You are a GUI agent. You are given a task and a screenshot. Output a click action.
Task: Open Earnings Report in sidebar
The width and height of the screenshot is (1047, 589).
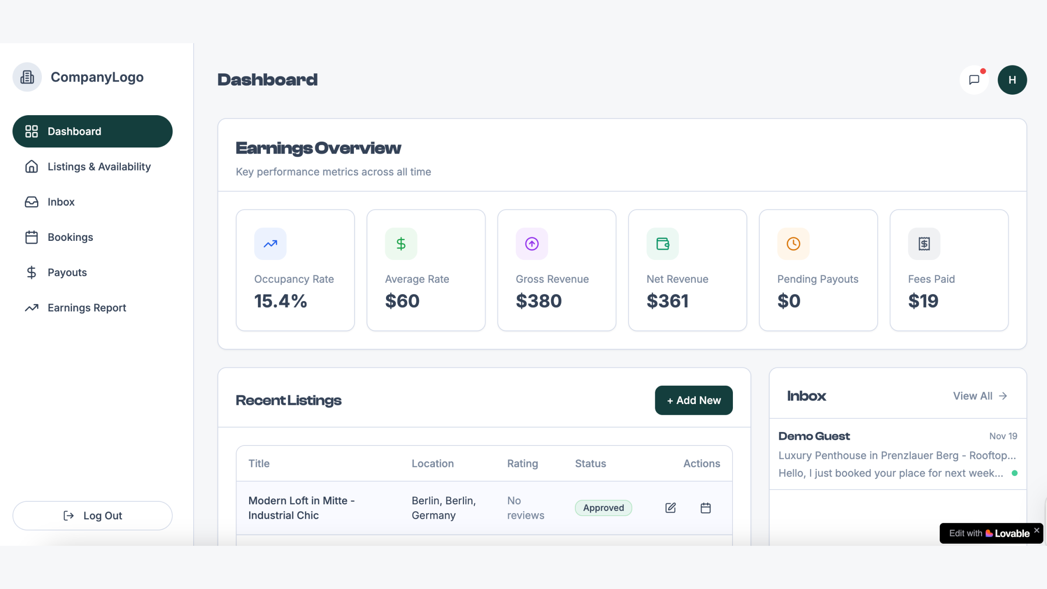tap(86, 308)
